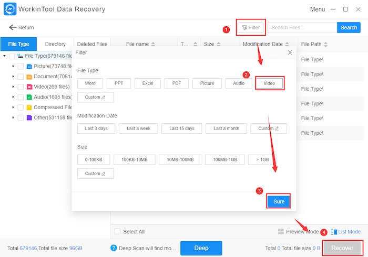This screenshot has height=257, width=368.
Task: Expand the Other files tree node
Action: coord(13,117)
